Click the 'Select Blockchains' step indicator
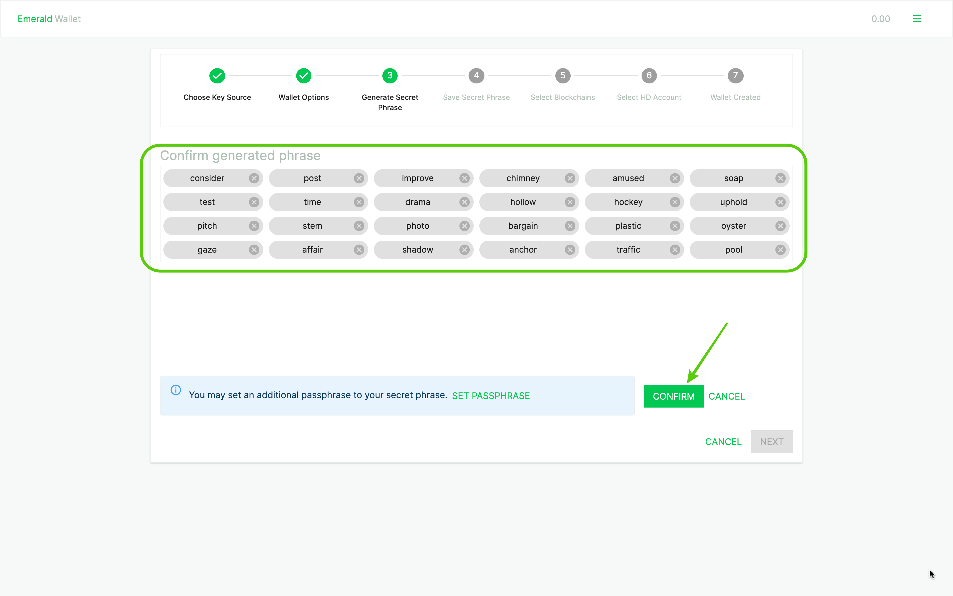The image size is (953, 596). [563, 75]
